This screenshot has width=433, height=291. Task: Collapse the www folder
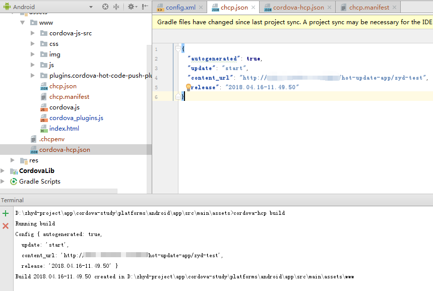23,23
